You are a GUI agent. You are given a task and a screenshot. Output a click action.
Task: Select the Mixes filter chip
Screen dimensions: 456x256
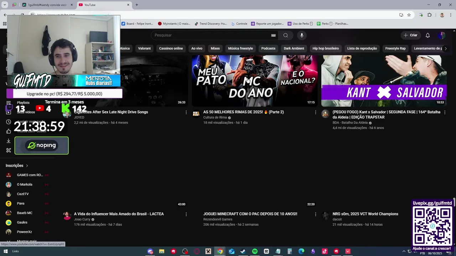coord(215,48)
